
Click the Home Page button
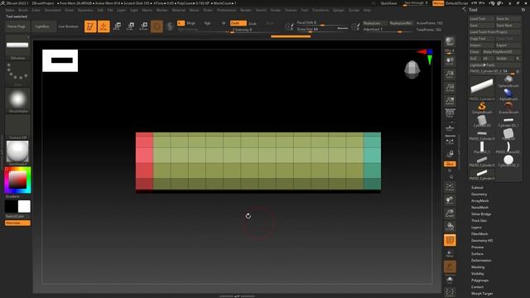pos(17,26)
